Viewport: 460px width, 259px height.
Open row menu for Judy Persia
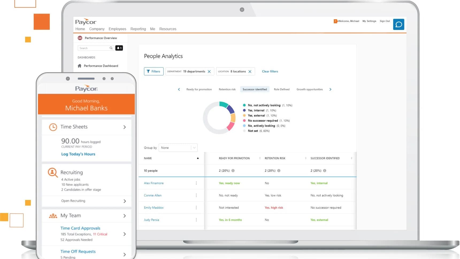click(x=196, y=220)
